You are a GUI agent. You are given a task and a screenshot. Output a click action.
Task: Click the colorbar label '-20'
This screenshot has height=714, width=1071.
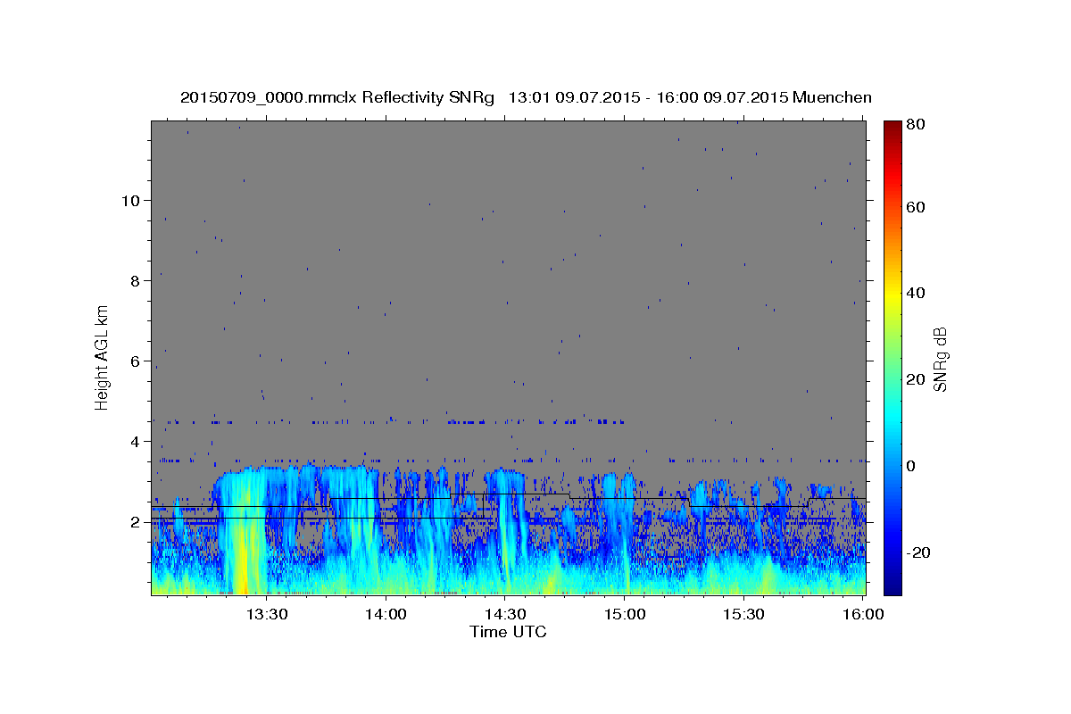917,552
